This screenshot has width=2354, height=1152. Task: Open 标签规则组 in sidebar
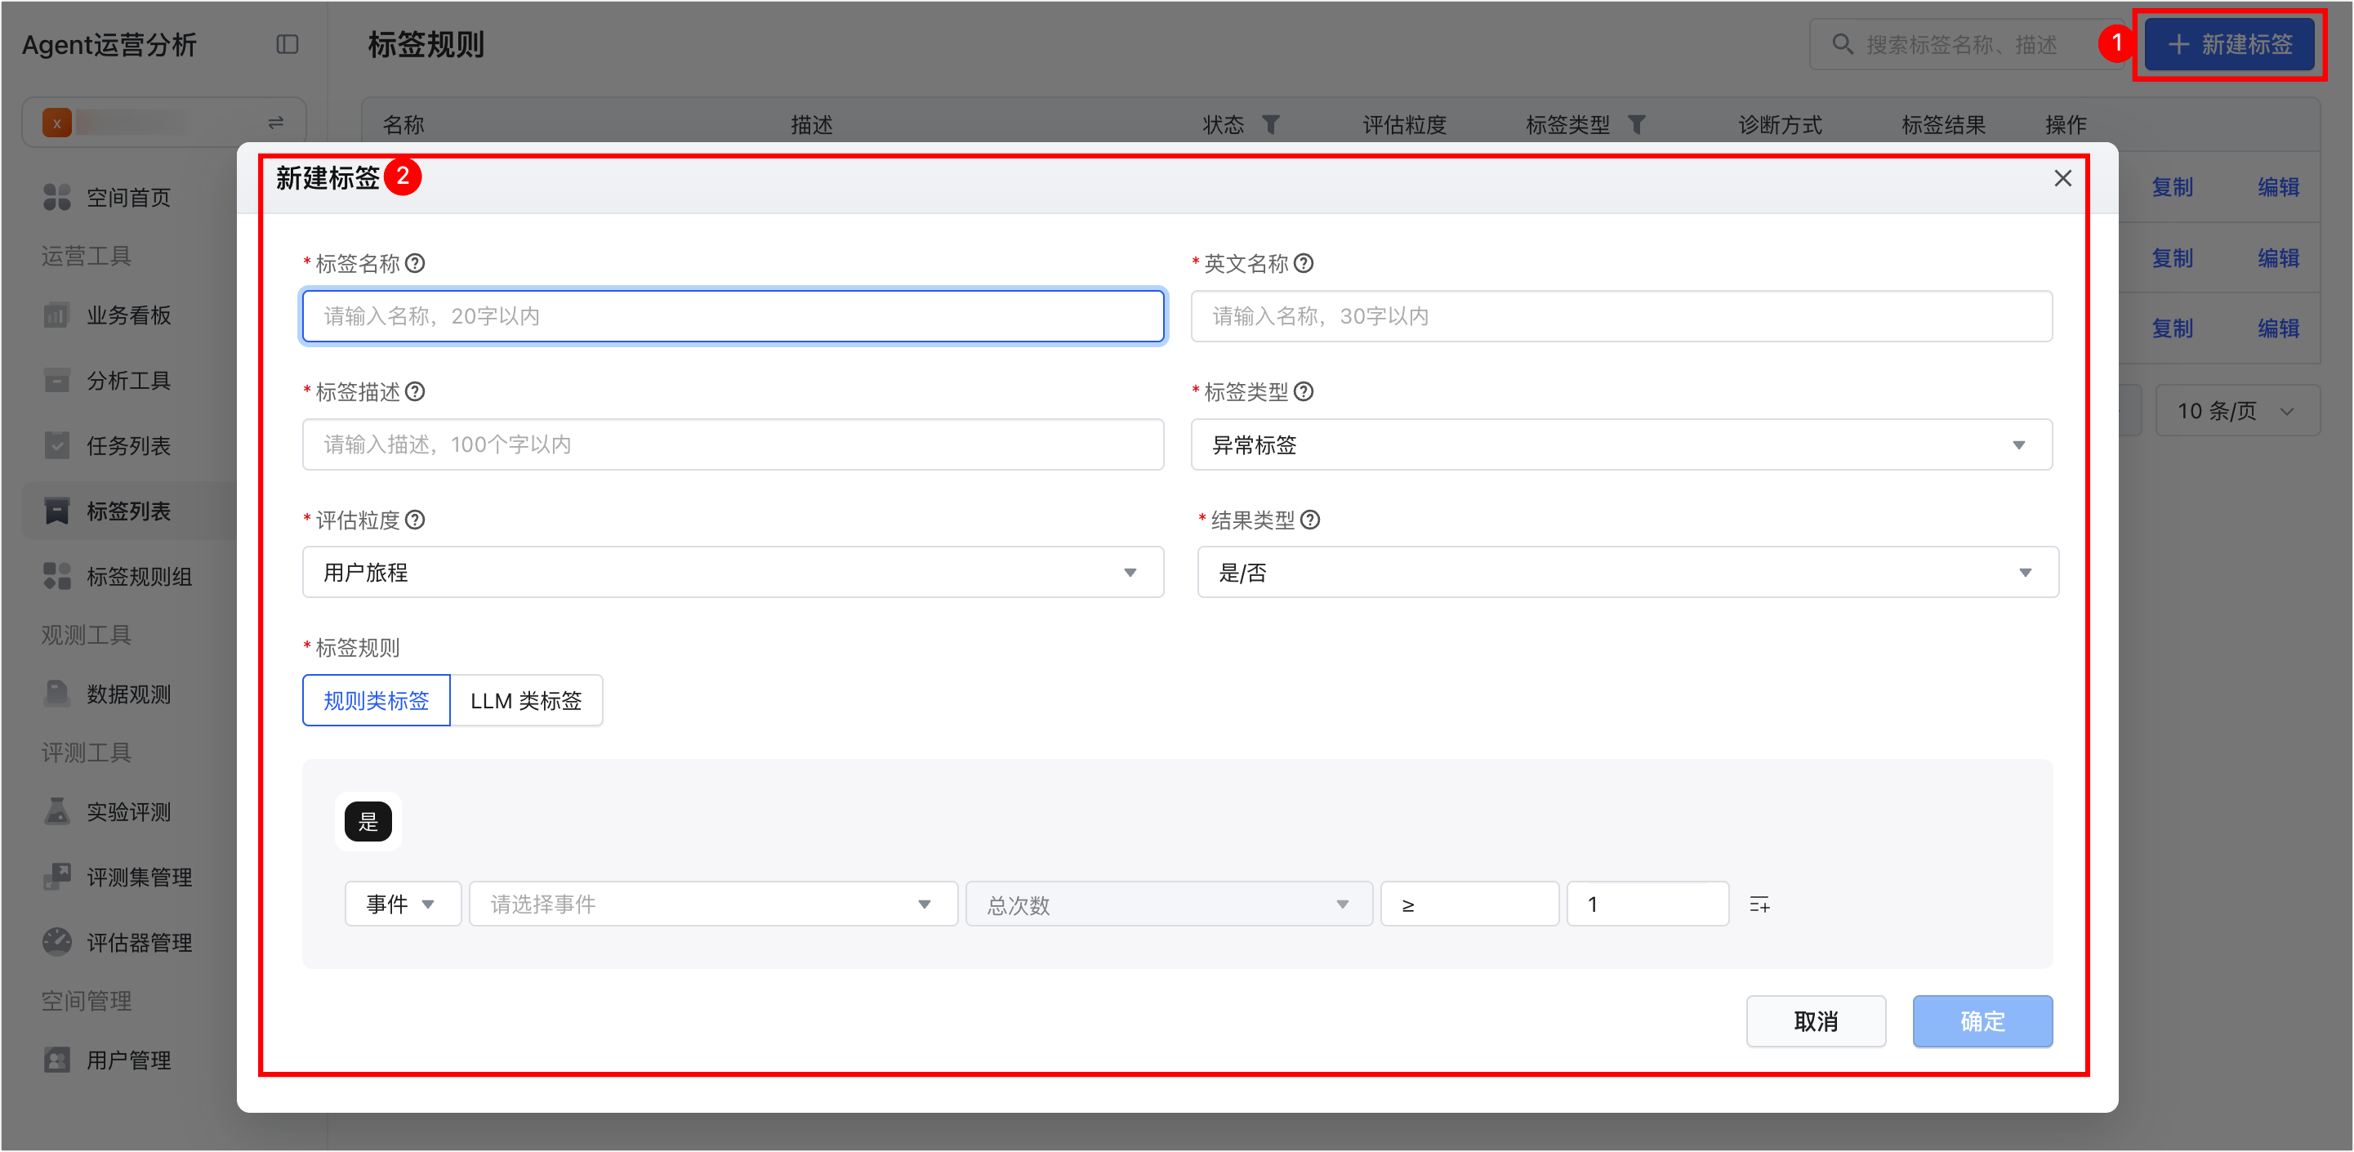coord(139,576)
